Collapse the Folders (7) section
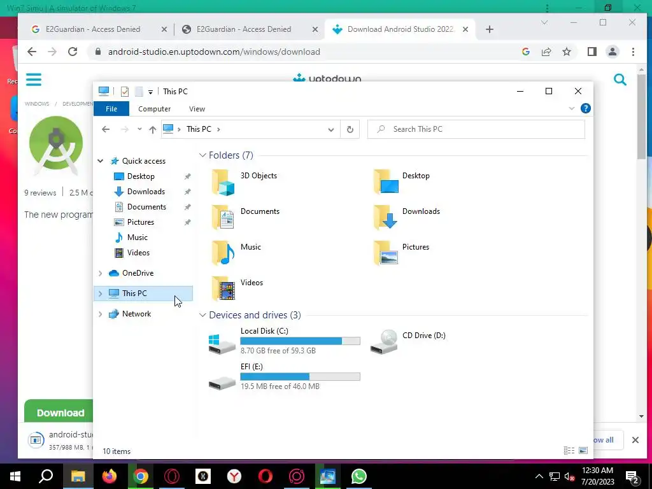This screenshot has width=652, height=489. tap(202, 155)
